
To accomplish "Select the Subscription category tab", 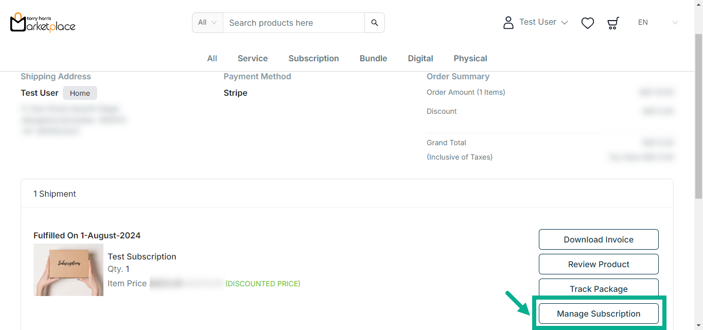I will coord(313,59).
